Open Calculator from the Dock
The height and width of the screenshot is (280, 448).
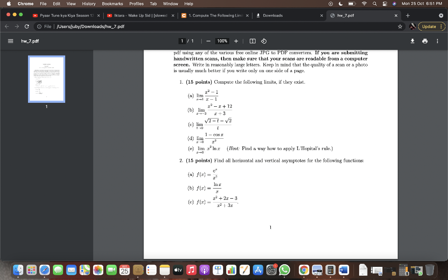(x=330, y=269)
